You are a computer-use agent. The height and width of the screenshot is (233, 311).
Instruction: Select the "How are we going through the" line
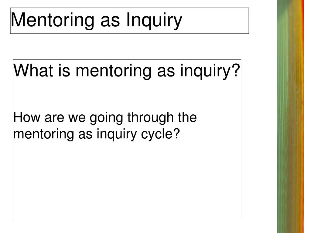coord(105,118)
